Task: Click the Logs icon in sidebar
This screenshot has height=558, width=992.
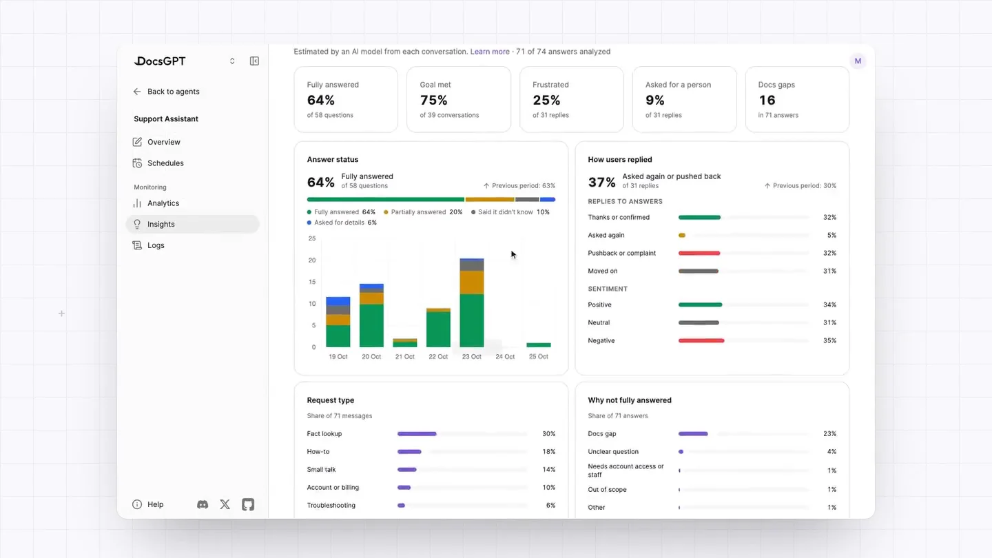Action: coord(137,245)
